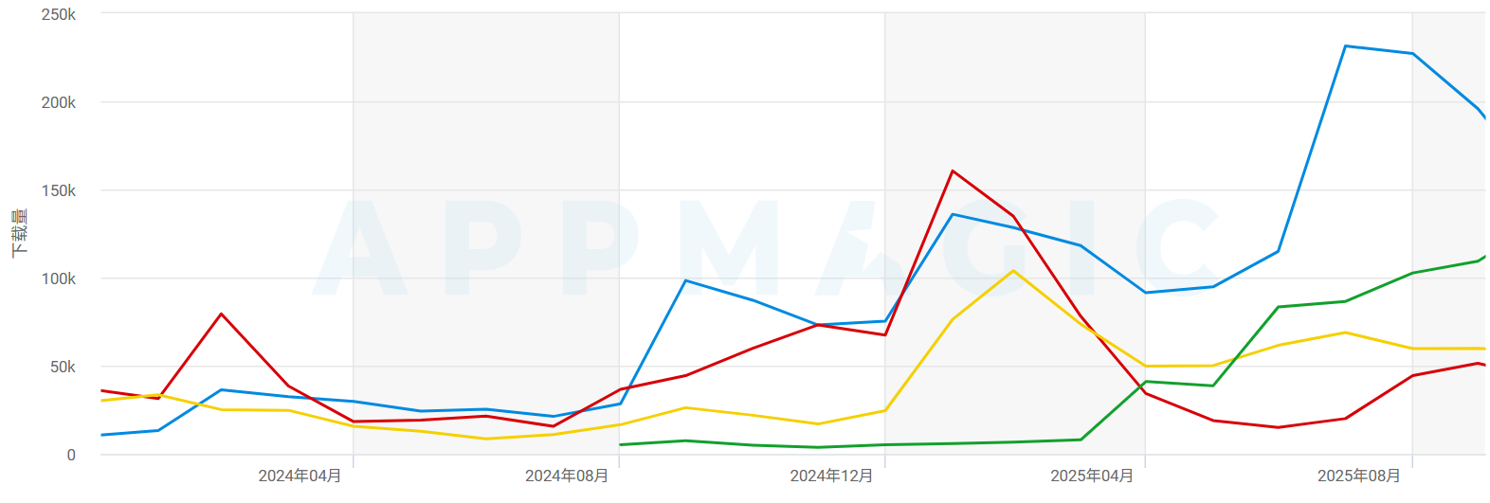1490x503 pixels.
Task: Click the 下载量 y-axis title
Action: [20, 233]
